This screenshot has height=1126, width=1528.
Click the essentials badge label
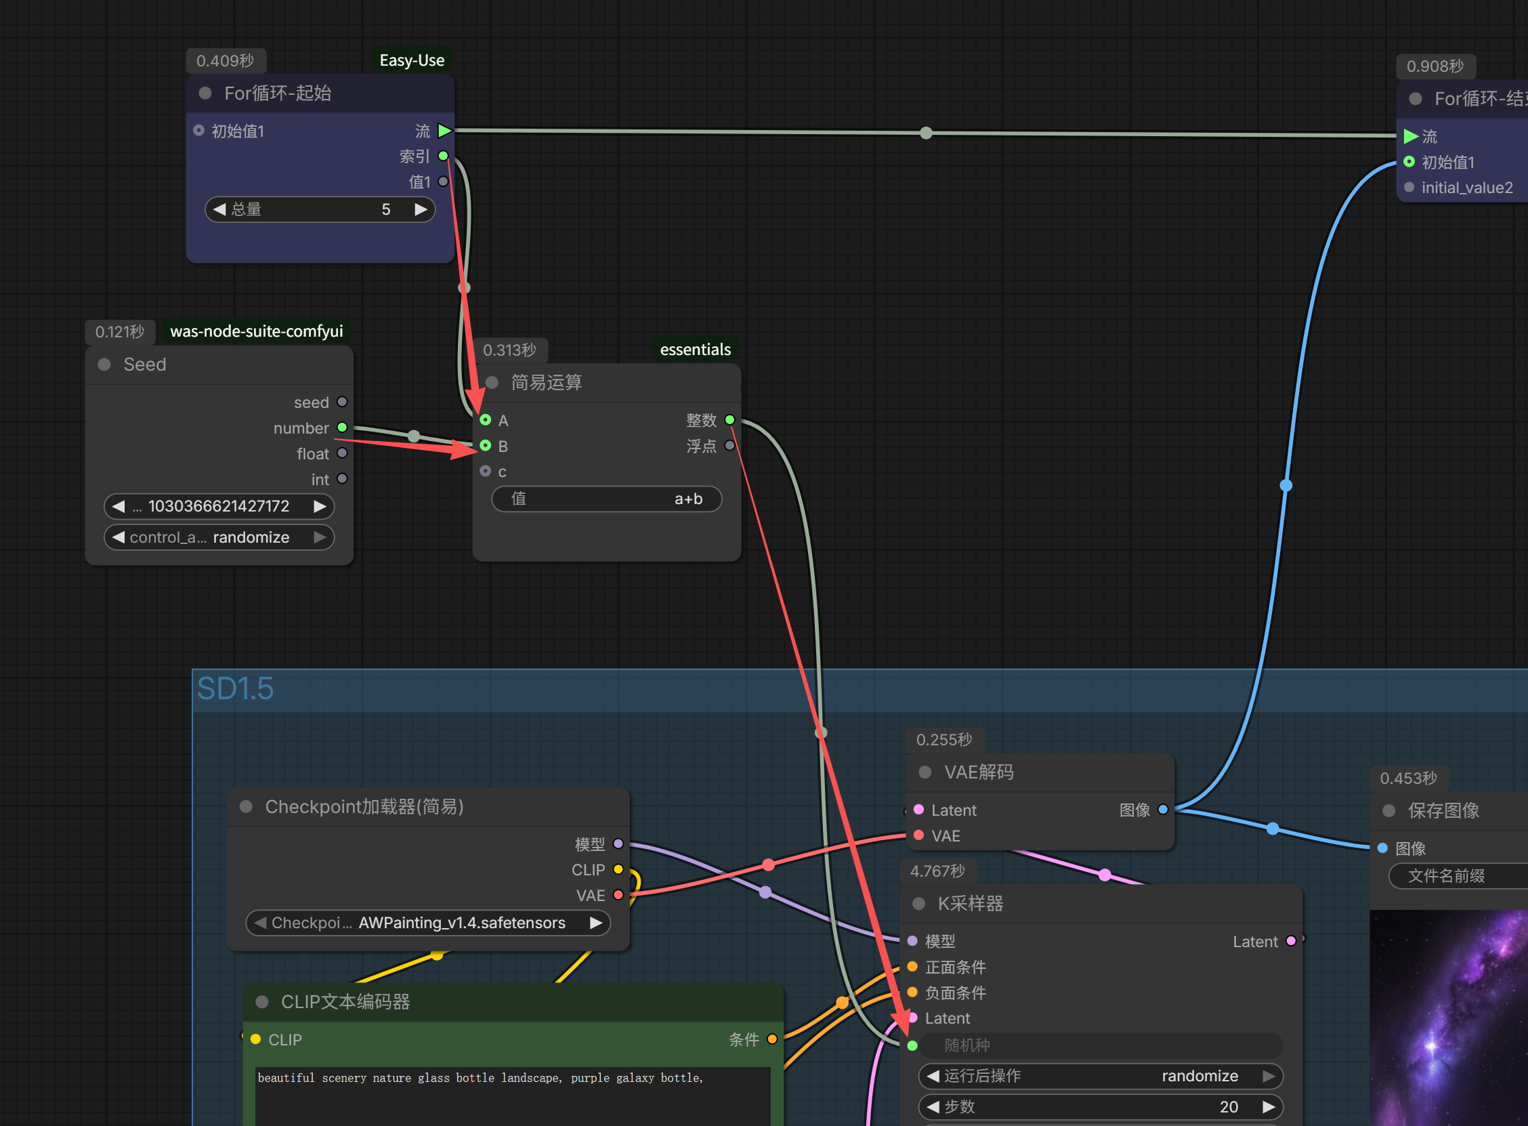click(695, 350)
